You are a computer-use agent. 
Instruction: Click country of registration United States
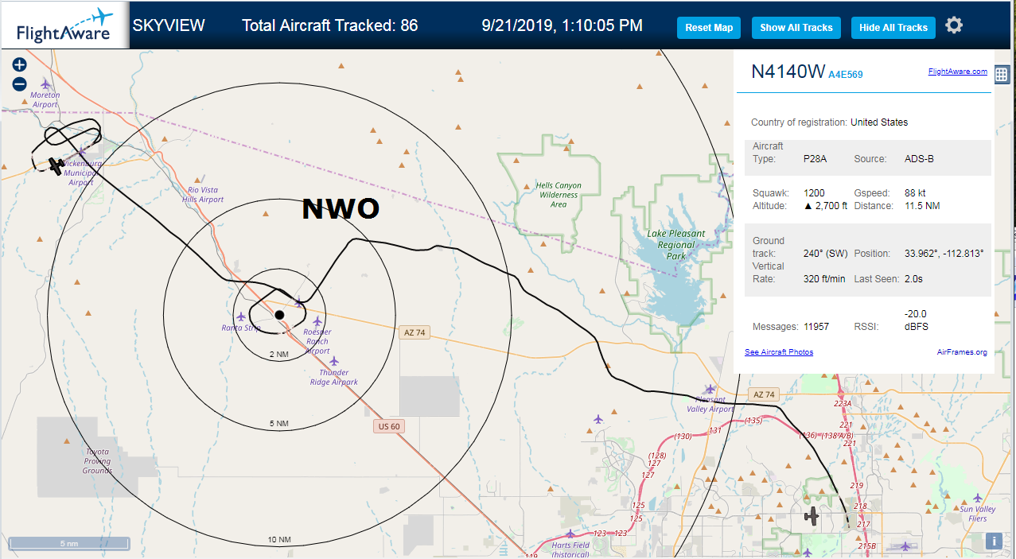(879, 122)
